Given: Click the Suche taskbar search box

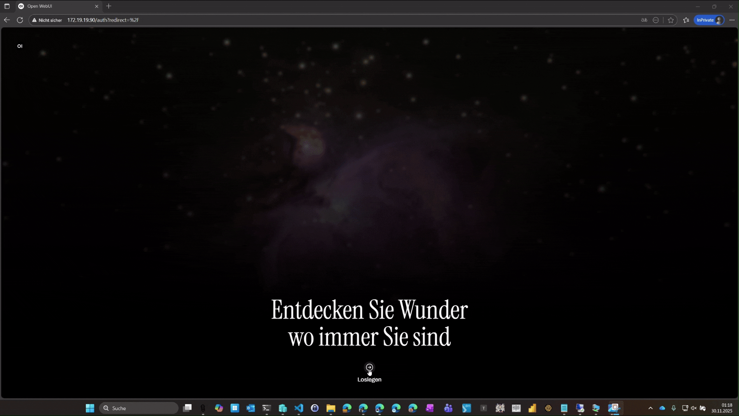Looking at the screenshot, I should [139, 408].
